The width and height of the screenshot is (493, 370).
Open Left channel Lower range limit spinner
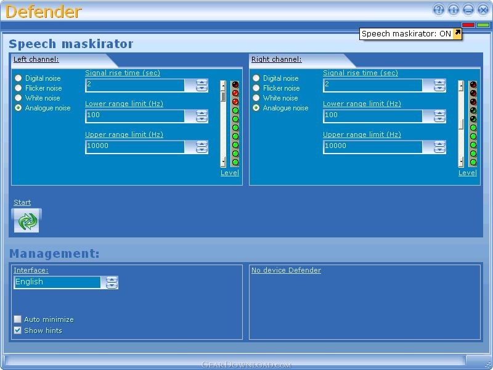[202, 116]
